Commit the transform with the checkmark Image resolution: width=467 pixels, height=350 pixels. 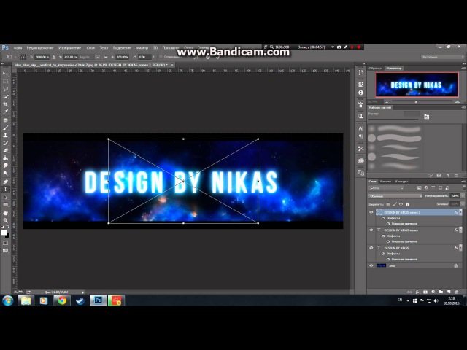pyautogui.click(x=218, y=57)
